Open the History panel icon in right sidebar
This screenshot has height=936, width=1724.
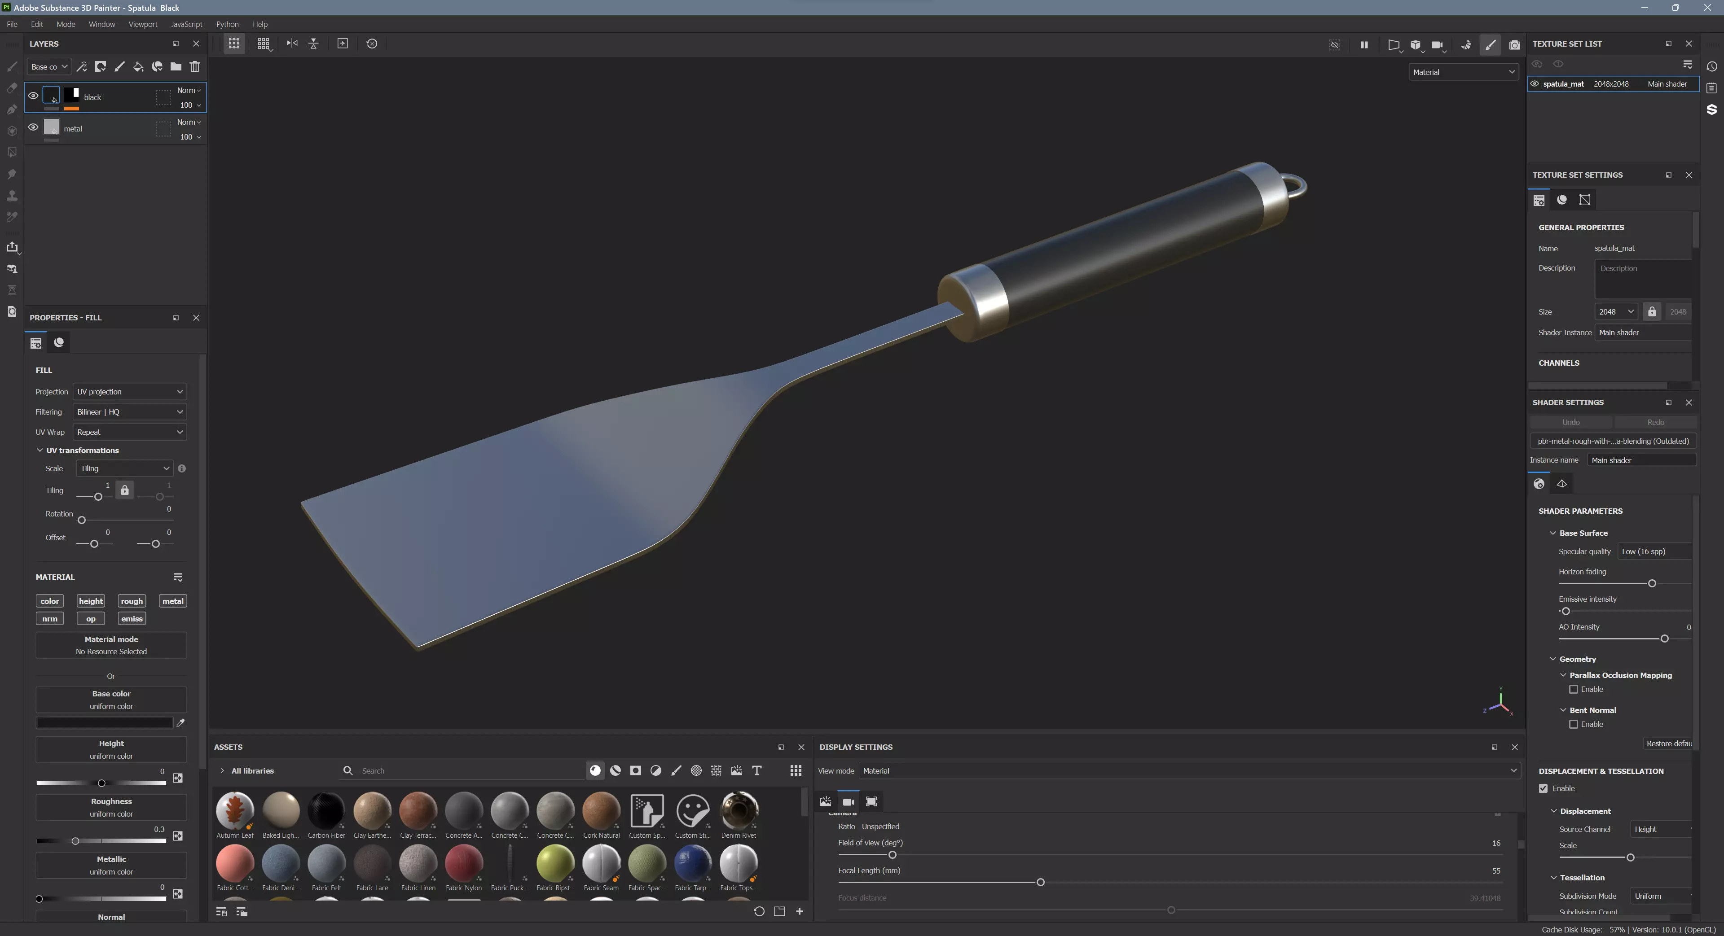[x=1711, y=67]
